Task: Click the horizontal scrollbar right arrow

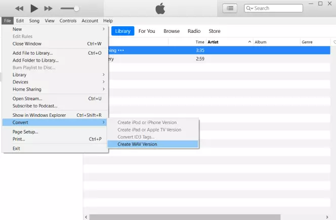Action: click(327, 217)
